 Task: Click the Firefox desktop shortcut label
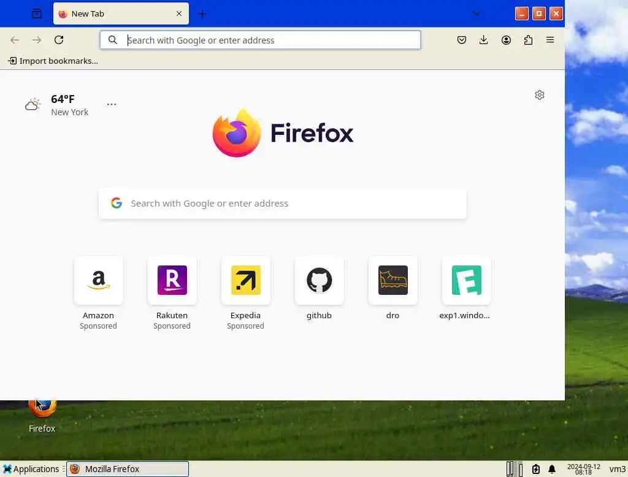[42, 429]
